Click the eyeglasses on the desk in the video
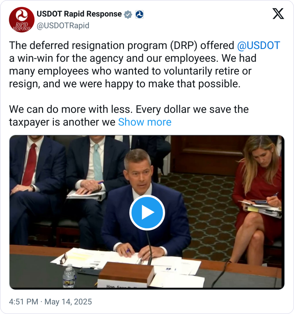The height and width of the screenshot is (314, 294). tap(63, 258)
